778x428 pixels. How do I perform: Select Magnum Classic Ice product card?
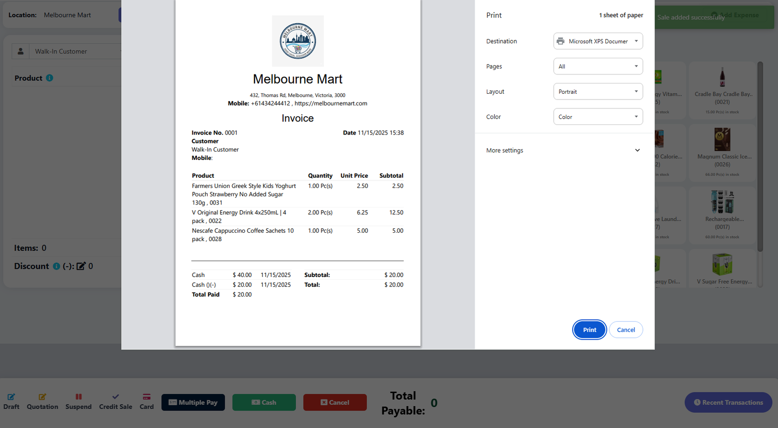coord(722,153)
